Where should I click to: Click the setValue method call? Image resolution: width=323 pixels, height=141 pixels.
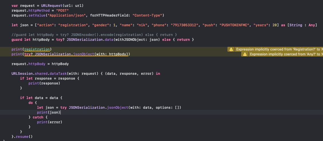pyautogui.click(x=37, y=15)
